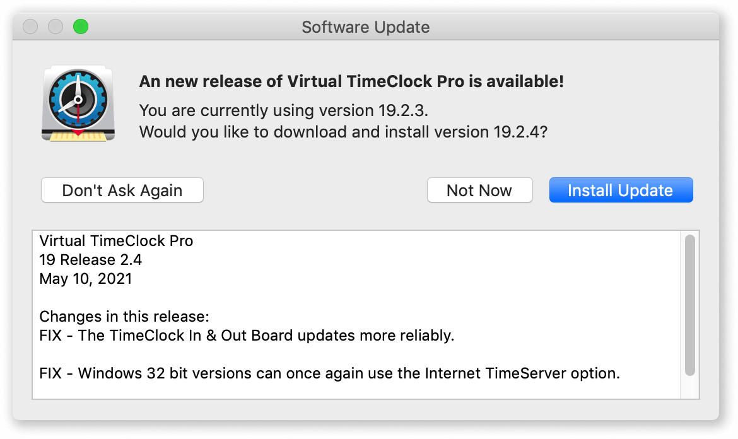Click the Changes in this release line
Screen dimensions: 738x439
(x=124, y=316)
